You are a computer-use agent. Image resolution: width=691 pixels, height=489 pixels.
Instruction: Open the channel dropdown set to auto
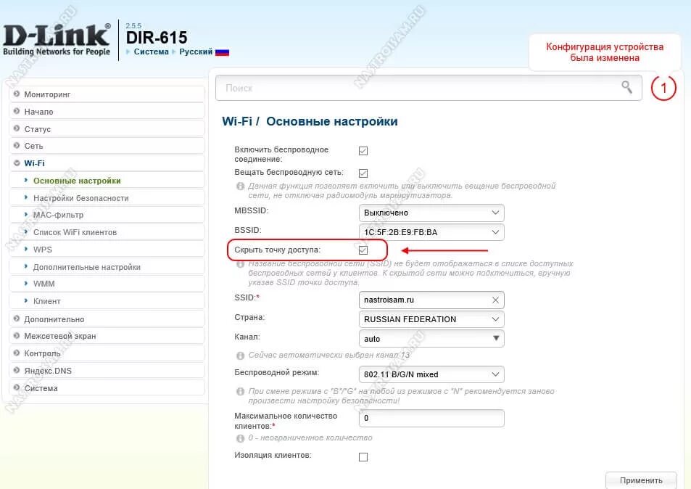(x=431, y=339)
